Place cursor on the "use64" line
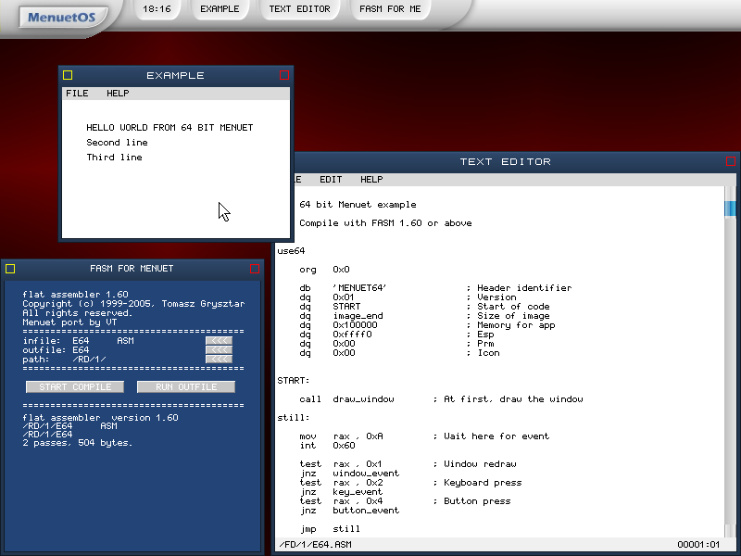 coord(291,251)
